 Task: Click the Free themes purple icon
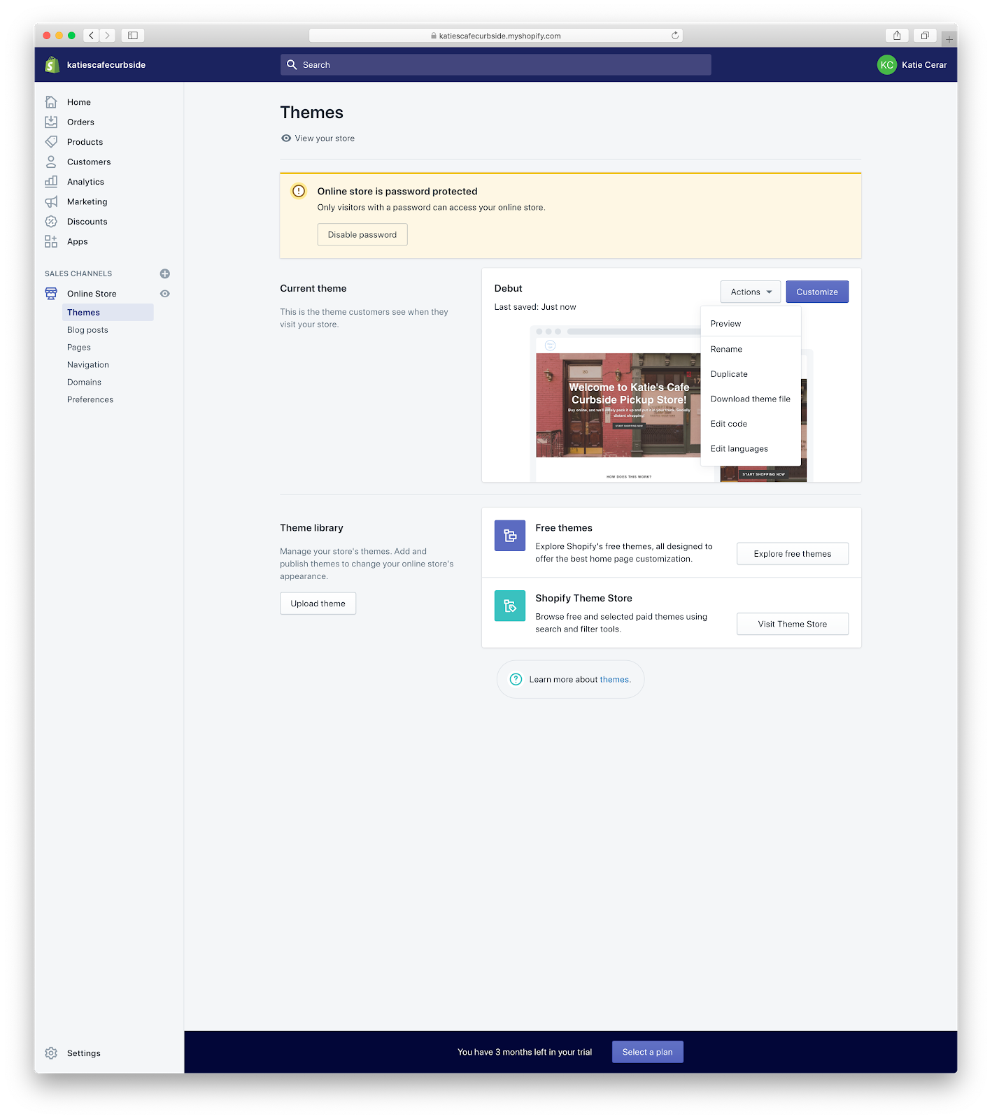[x=510, y=536]
